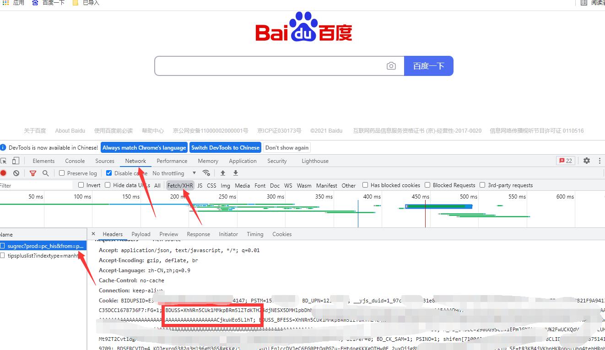Check the Has blocked cookies checkbox
The width and height of the screenshot is (605, 350).
point(365,185)
